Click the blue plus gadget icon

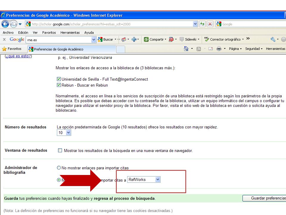coord(134,39)
